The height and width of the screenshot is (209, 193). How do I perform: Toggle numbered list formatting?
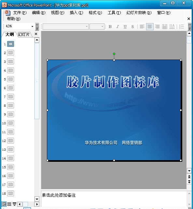[182, 26]
